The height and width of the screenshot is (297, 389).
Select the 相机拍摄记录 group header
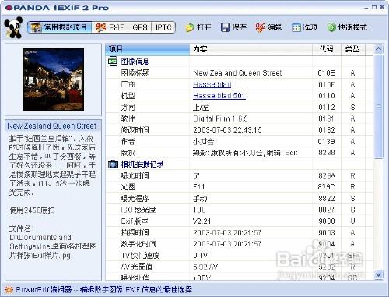click(142, 164)
